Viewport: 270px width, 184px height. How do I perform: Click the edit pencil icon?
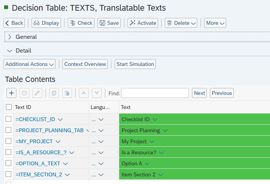click(37, 93)
